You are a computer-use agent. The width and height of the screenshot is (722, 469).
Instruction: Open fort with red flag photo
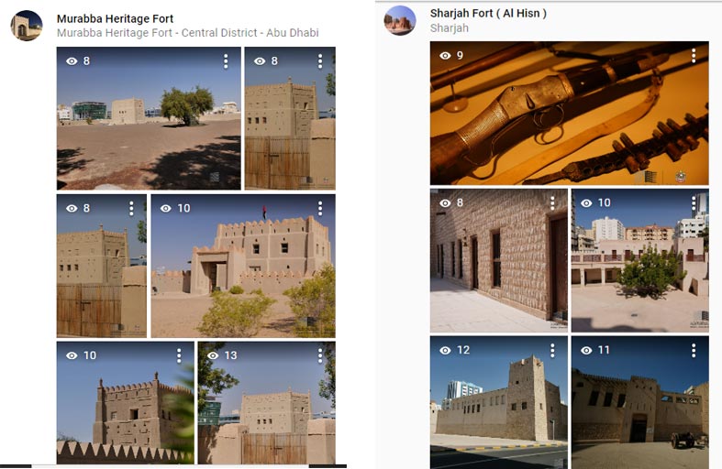[243, 266]
